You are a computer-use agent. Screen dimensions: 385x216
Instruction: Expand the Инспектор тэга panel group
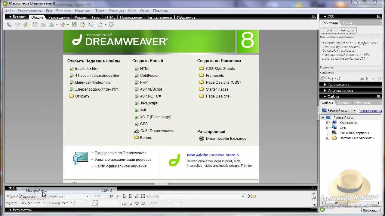click(325, 91)
